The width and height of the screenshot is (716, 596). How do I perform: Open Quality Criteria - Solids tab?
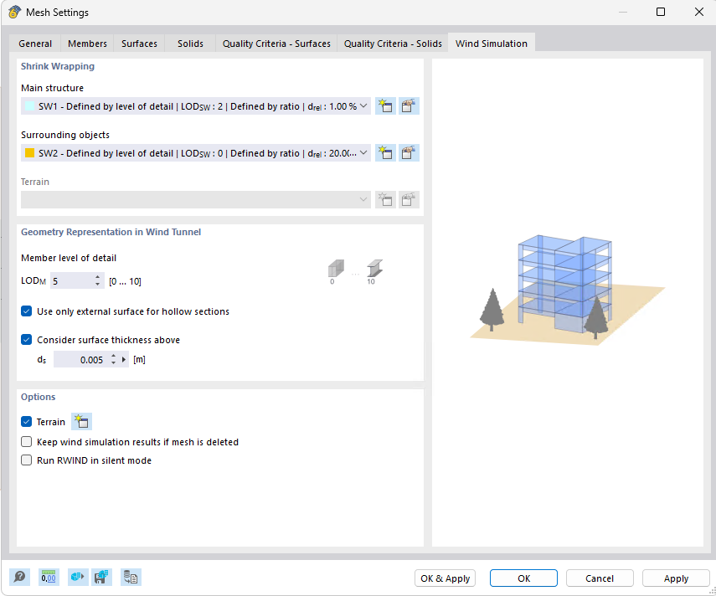tap(393, 44)
